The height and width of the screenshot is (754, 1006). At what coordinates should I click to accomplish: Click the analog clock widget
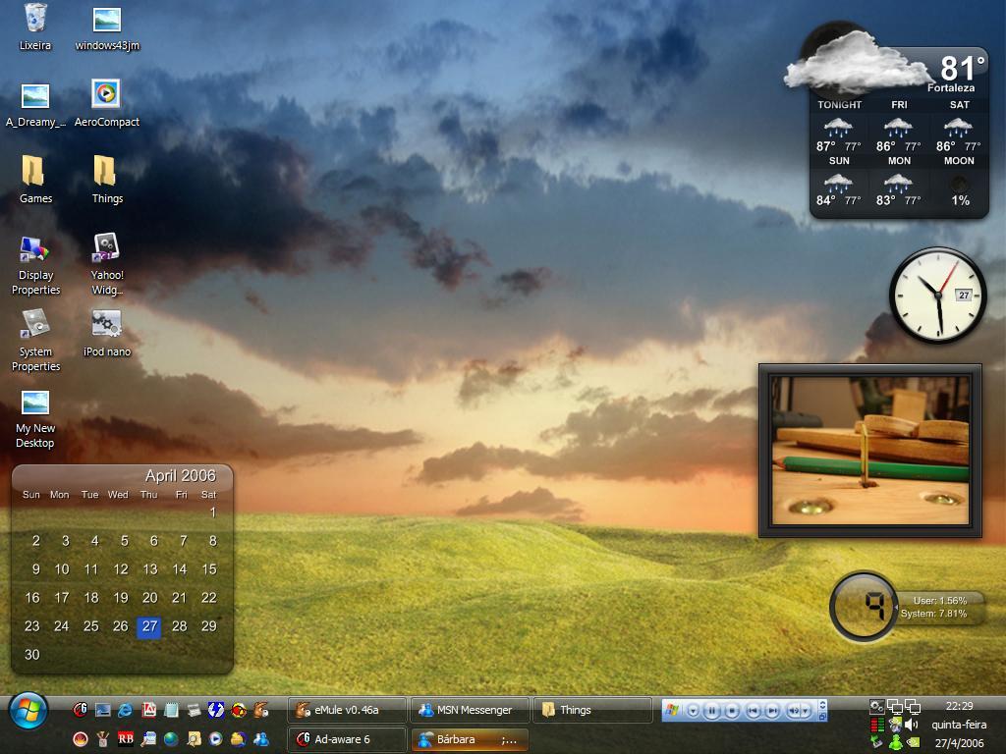[938, 295]
